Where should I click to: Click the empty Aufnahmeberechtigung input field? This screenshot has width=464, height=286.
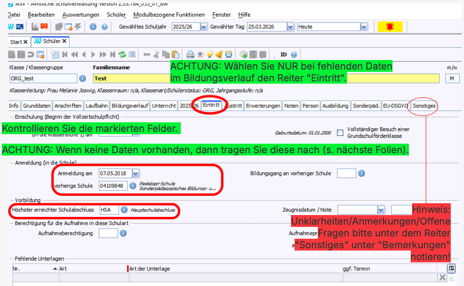pyautogui.click(x=108, y=233)
